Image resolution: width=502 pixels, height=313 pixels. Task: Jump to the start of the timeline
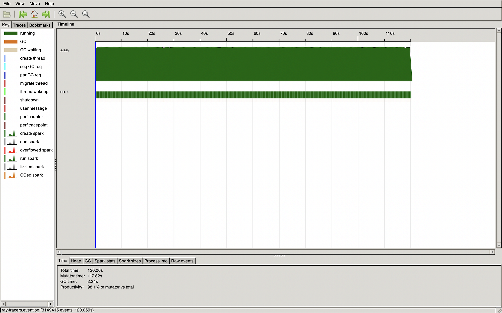point(23,14)
